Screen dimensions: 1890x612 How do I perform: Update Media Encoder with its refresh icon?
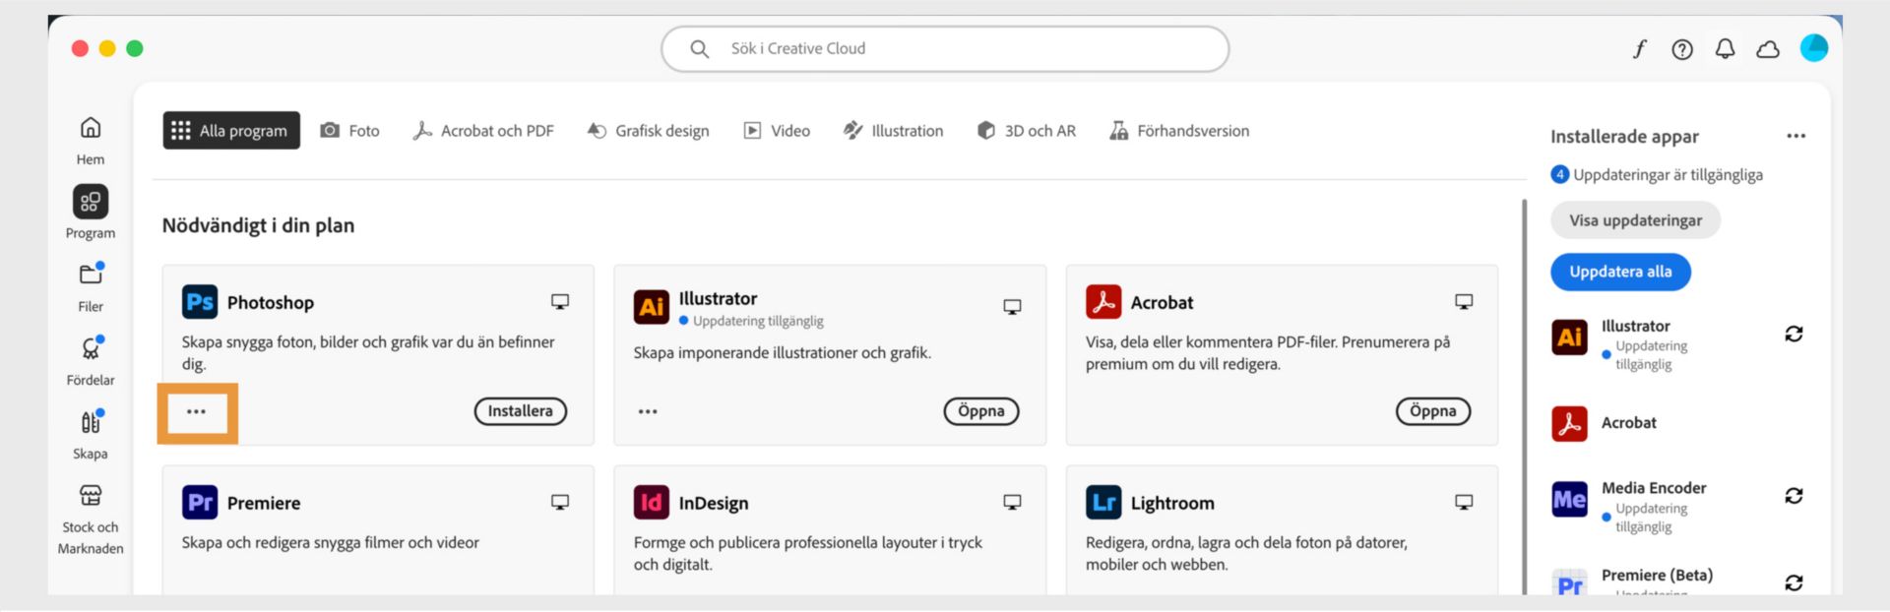1794,496
